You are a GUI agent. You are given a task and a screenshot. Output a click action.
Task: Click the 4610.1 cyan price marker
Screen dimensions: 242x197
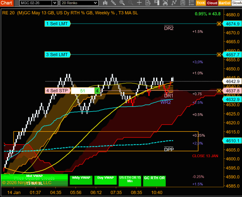coord(232,141)
